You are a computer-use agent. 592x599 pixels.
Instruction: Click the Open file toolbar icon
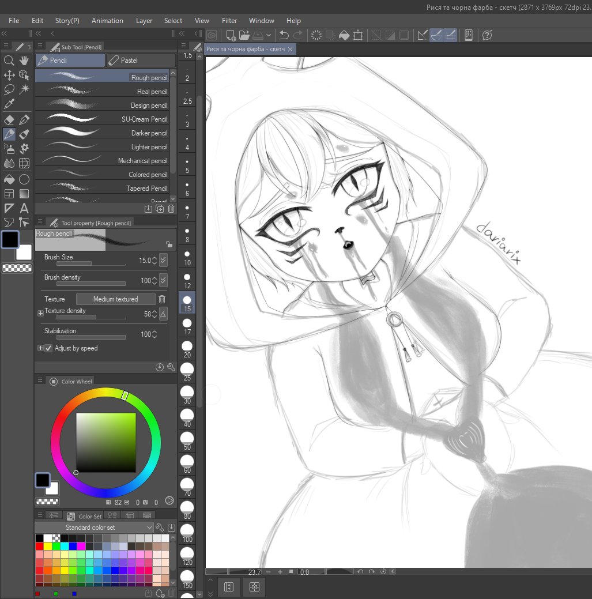coord(244,35)
